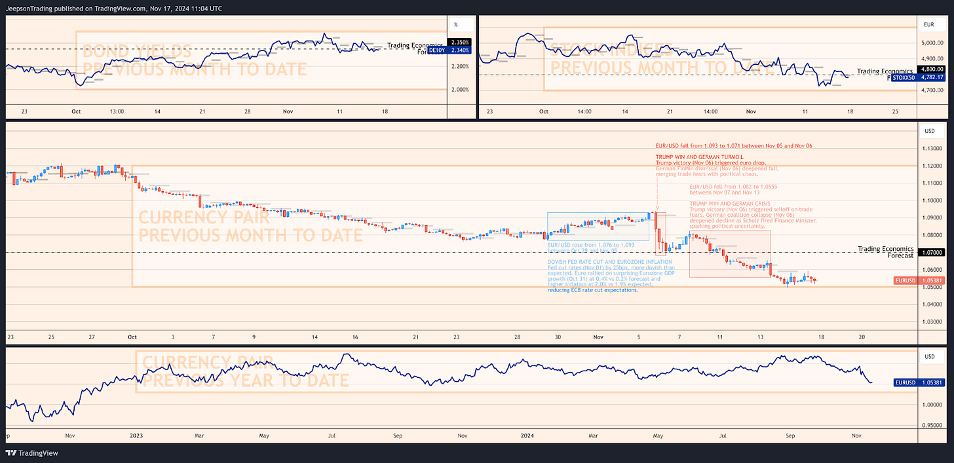
Task: Click '20' at end of main pane time axis
Action: coord(862,337)
